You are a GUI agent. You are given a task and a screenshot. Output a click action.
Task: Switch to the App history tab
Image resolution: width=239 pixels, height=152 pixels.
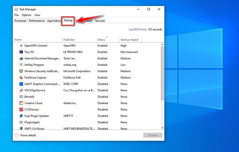[x=54, y=21]
